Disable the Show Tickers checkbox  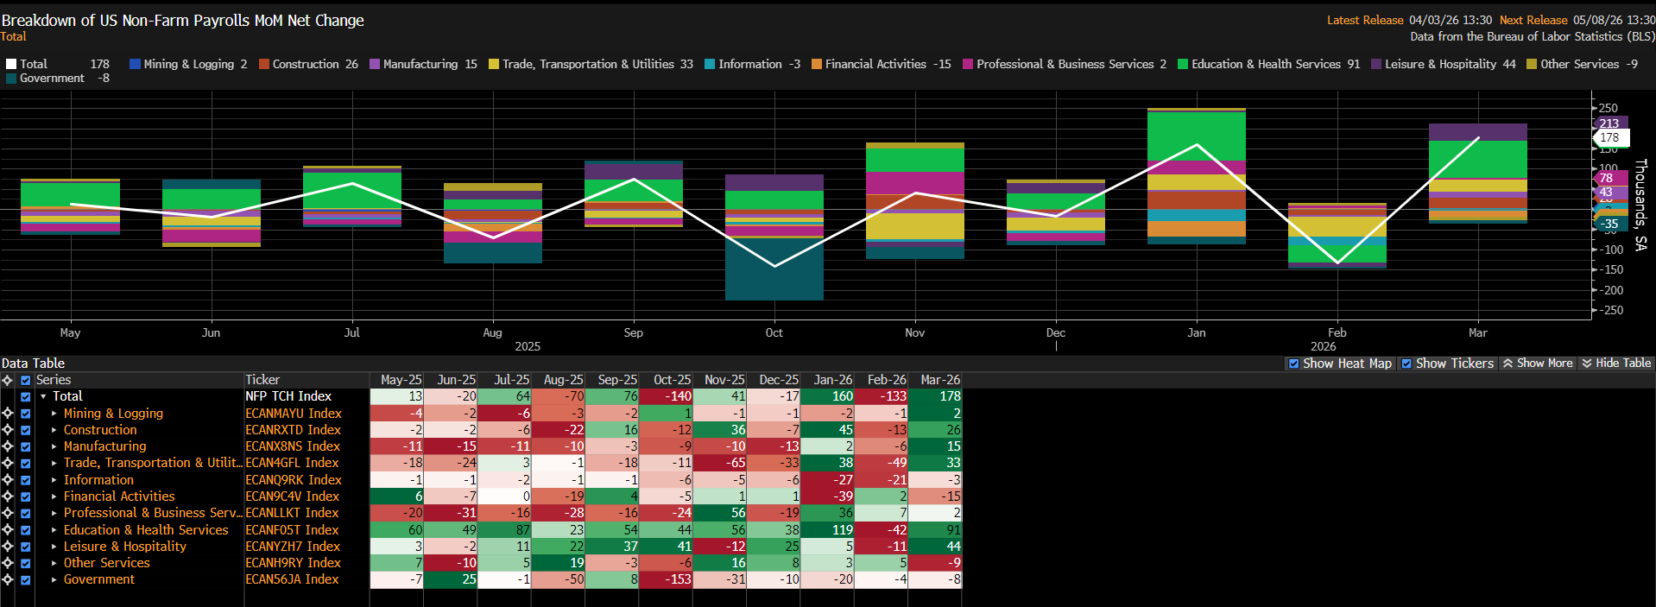[1406, 364]
